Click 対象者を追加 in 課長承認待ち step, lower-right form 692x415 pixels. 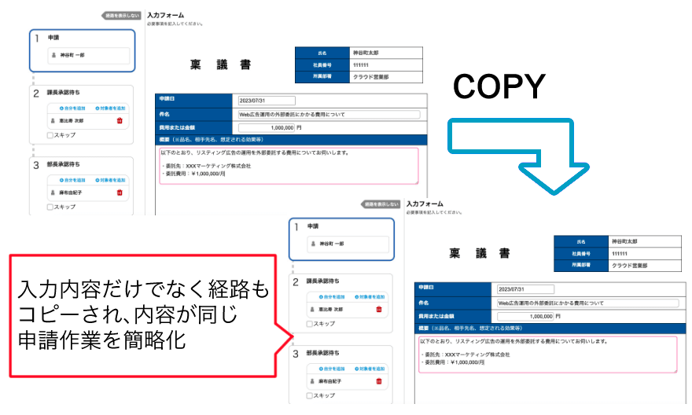(370, 297)
